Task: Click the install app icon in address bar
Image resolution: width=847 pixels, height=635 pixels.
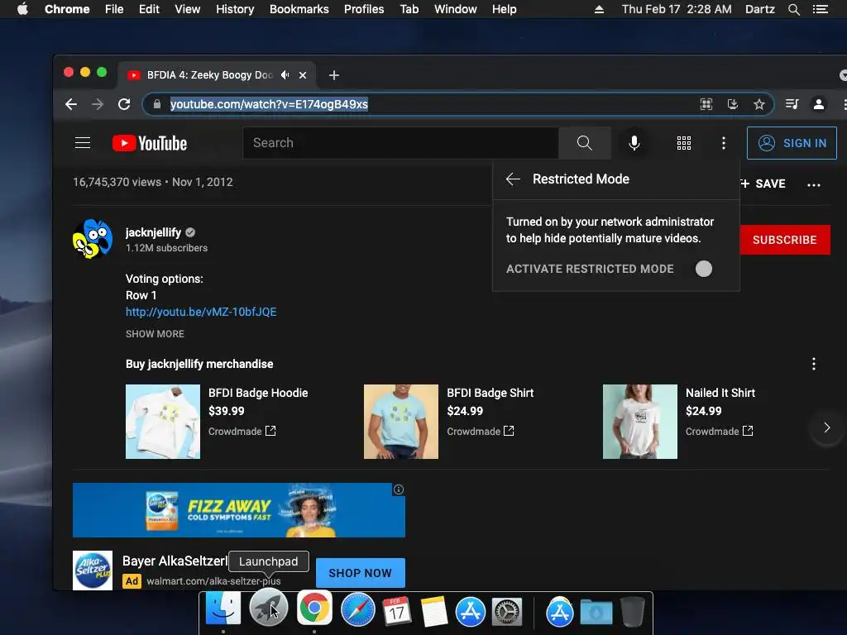Action: click(x=733, y=104)
